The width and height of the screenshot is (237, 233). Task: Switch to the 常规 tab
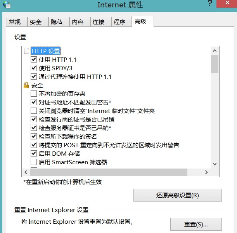click(x=17, y=22)
